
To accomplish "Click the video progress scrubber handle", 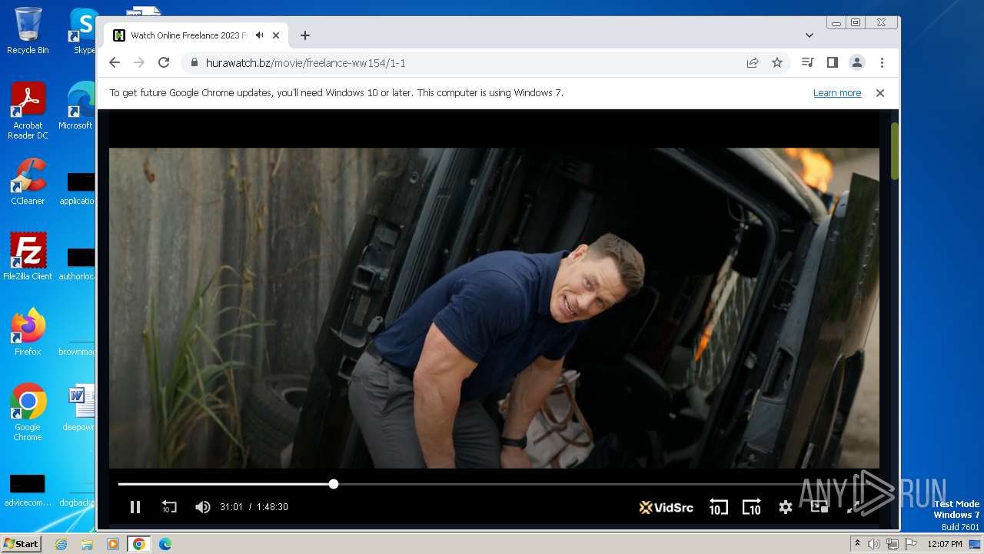I will (334, 484).
